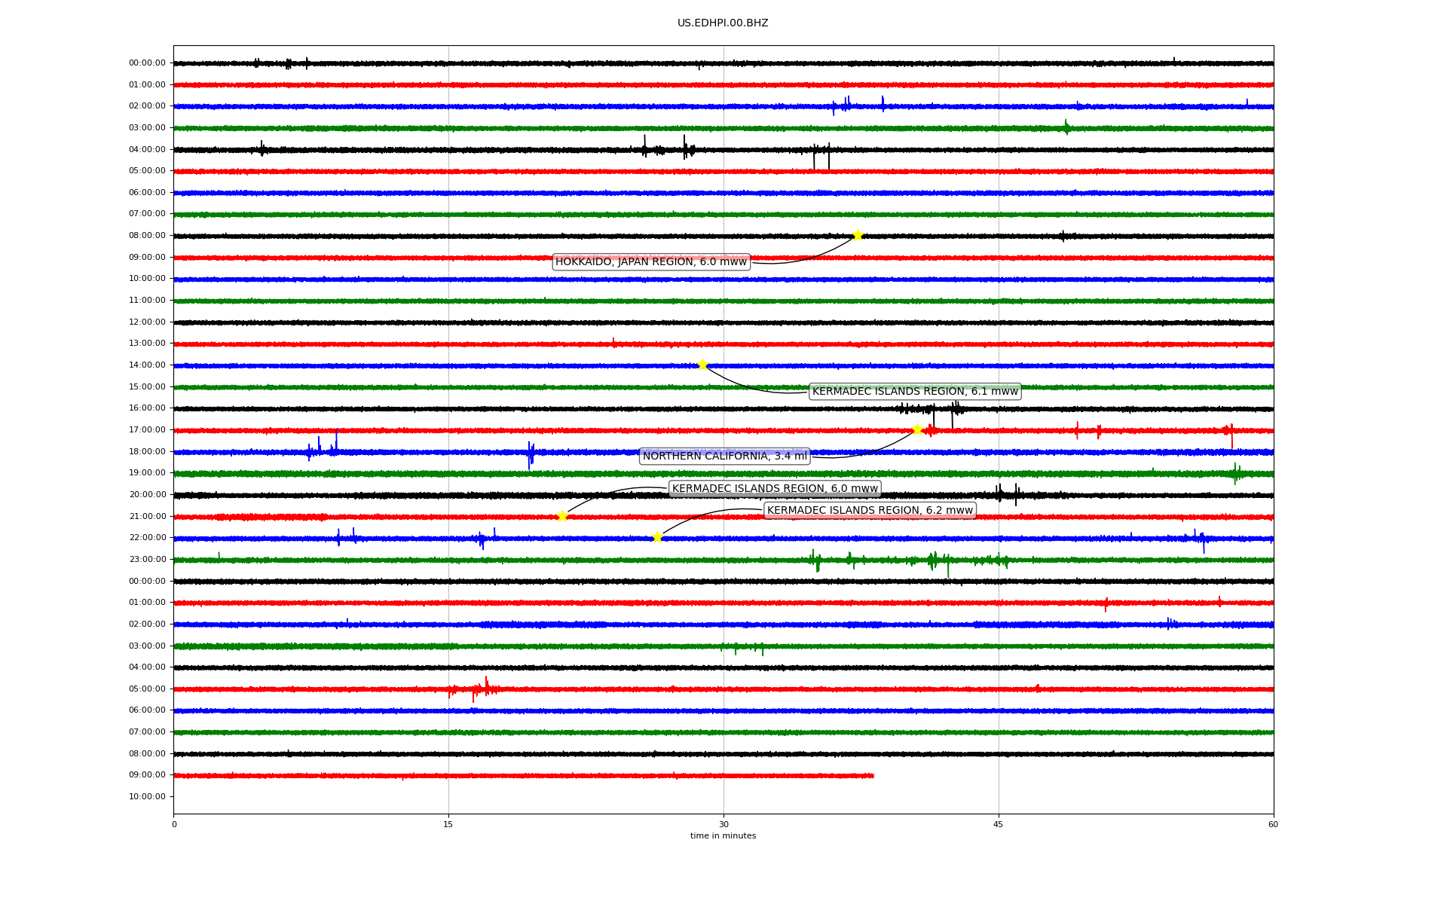
Task: Click the x-axis tick label 0
Action: pos(174,825)
